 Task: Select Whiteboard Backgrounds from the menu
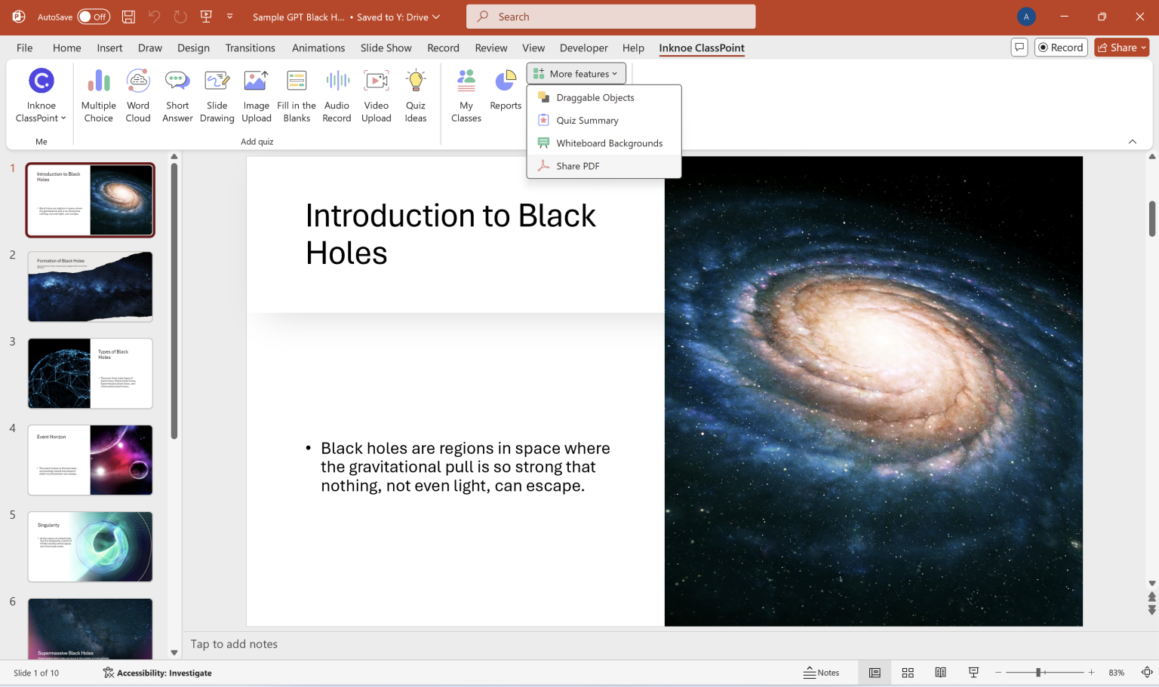click(x=608, y=143)
